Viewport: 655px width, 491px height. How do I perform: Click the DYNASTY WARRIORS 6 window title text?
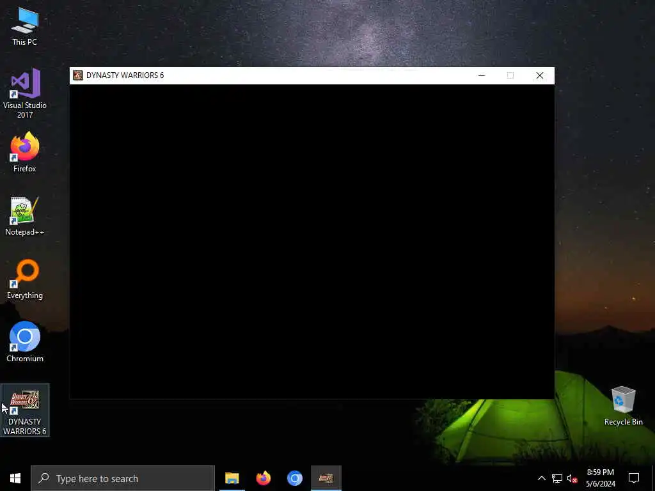(125, 75)
